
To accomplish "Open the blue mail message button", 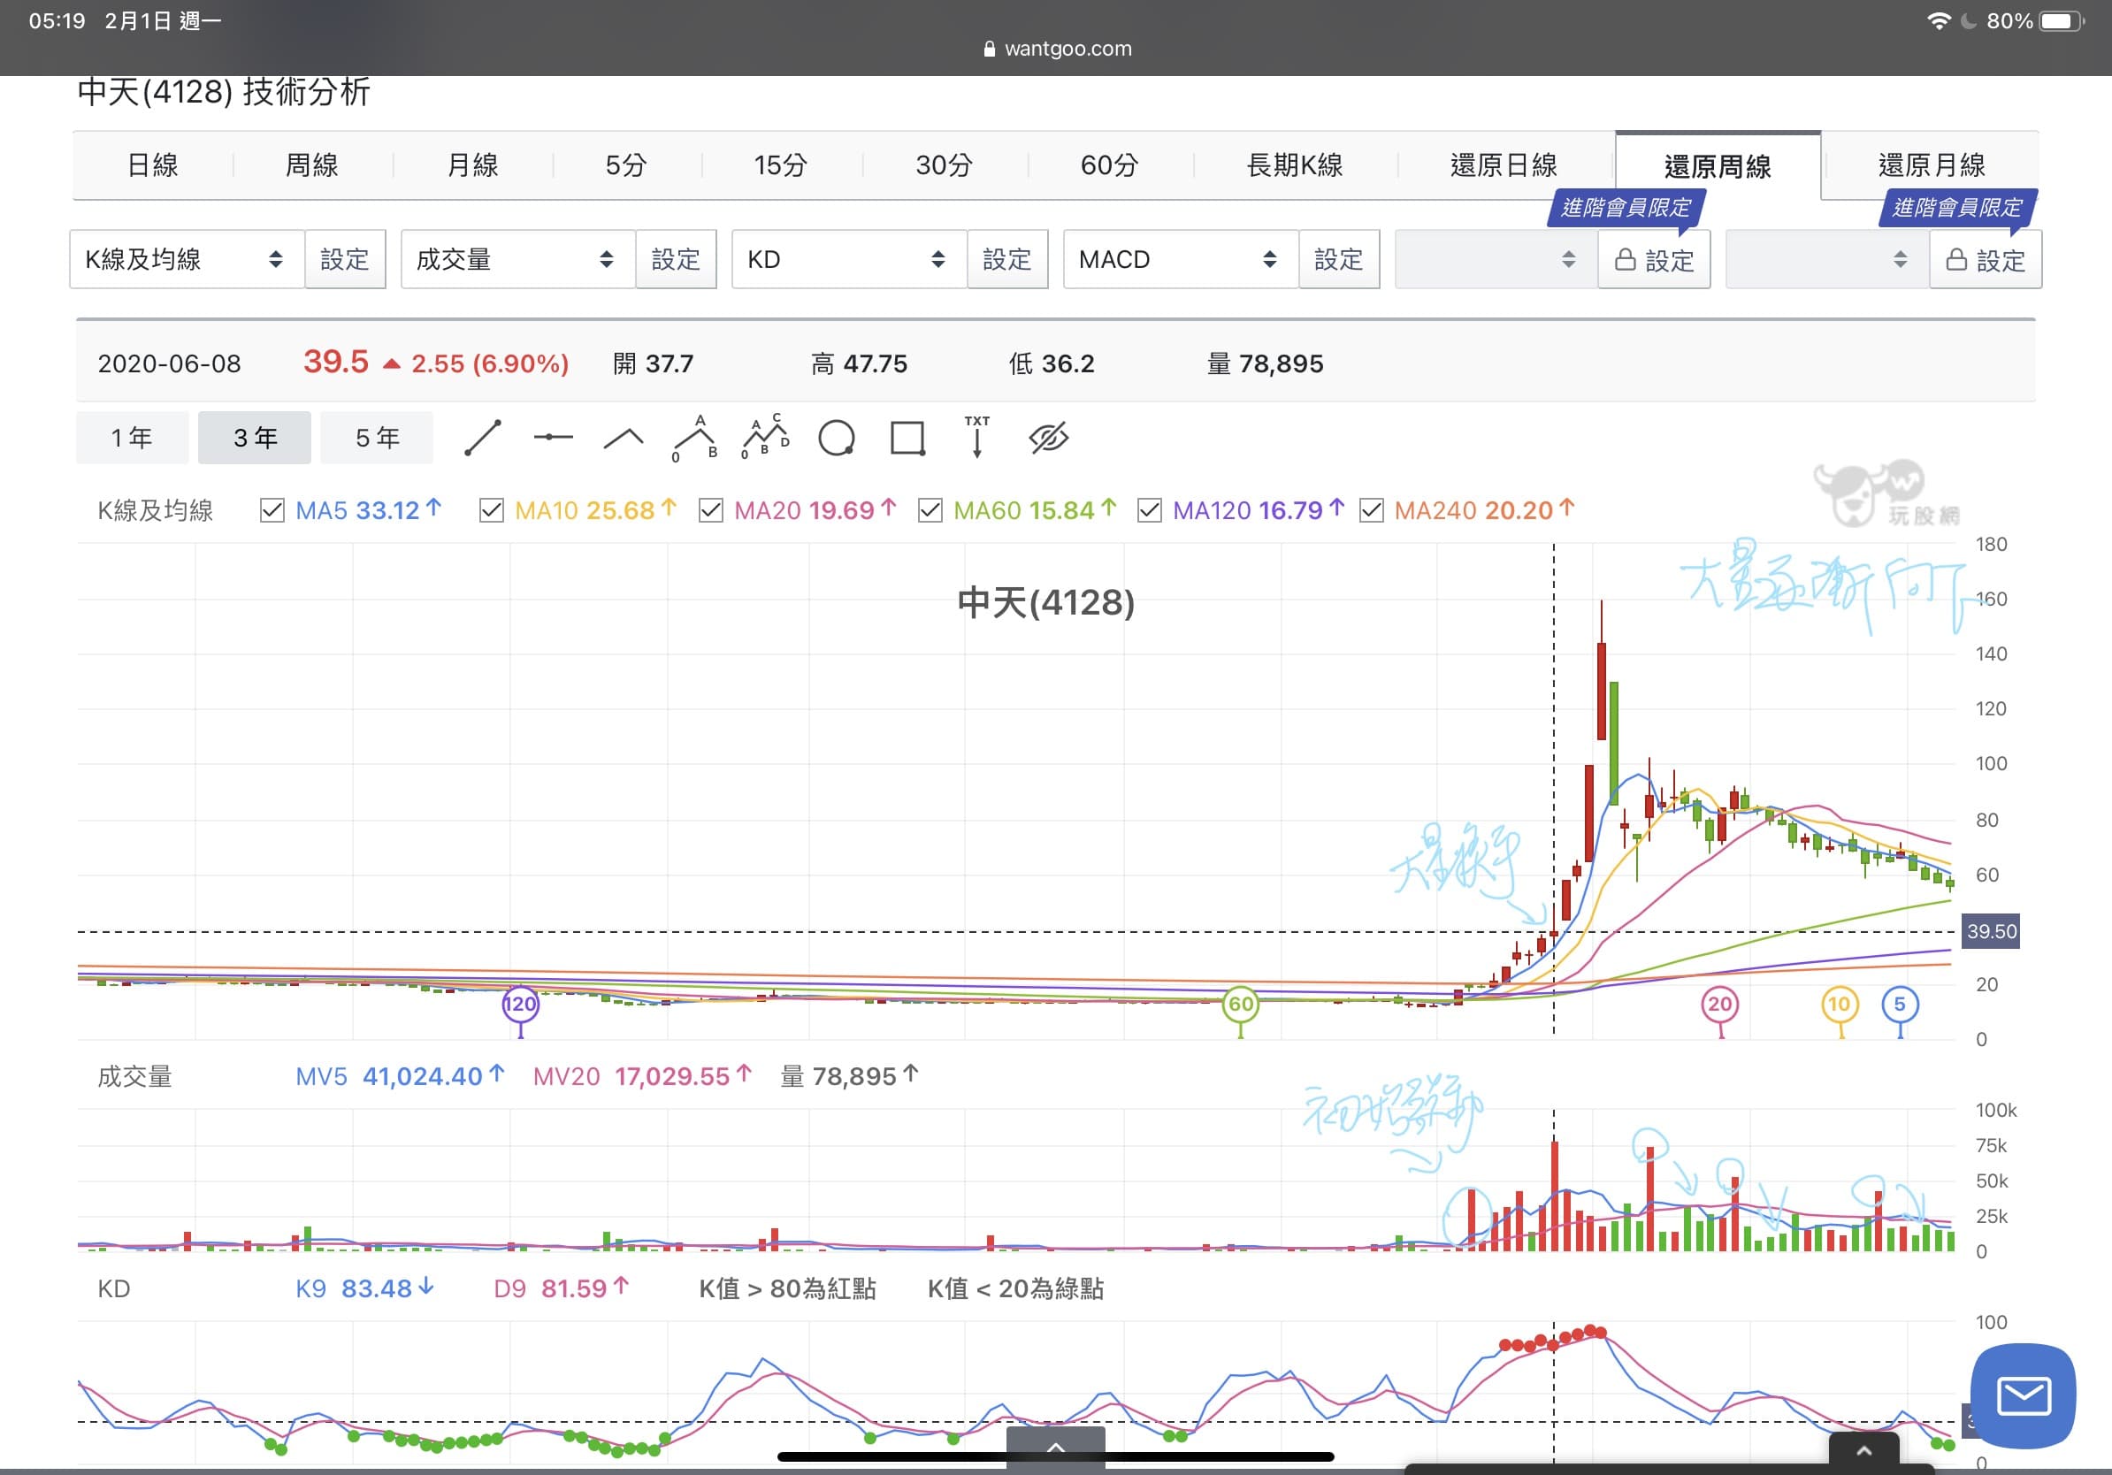I will pyautogui.click(x=2023, y=1395).
